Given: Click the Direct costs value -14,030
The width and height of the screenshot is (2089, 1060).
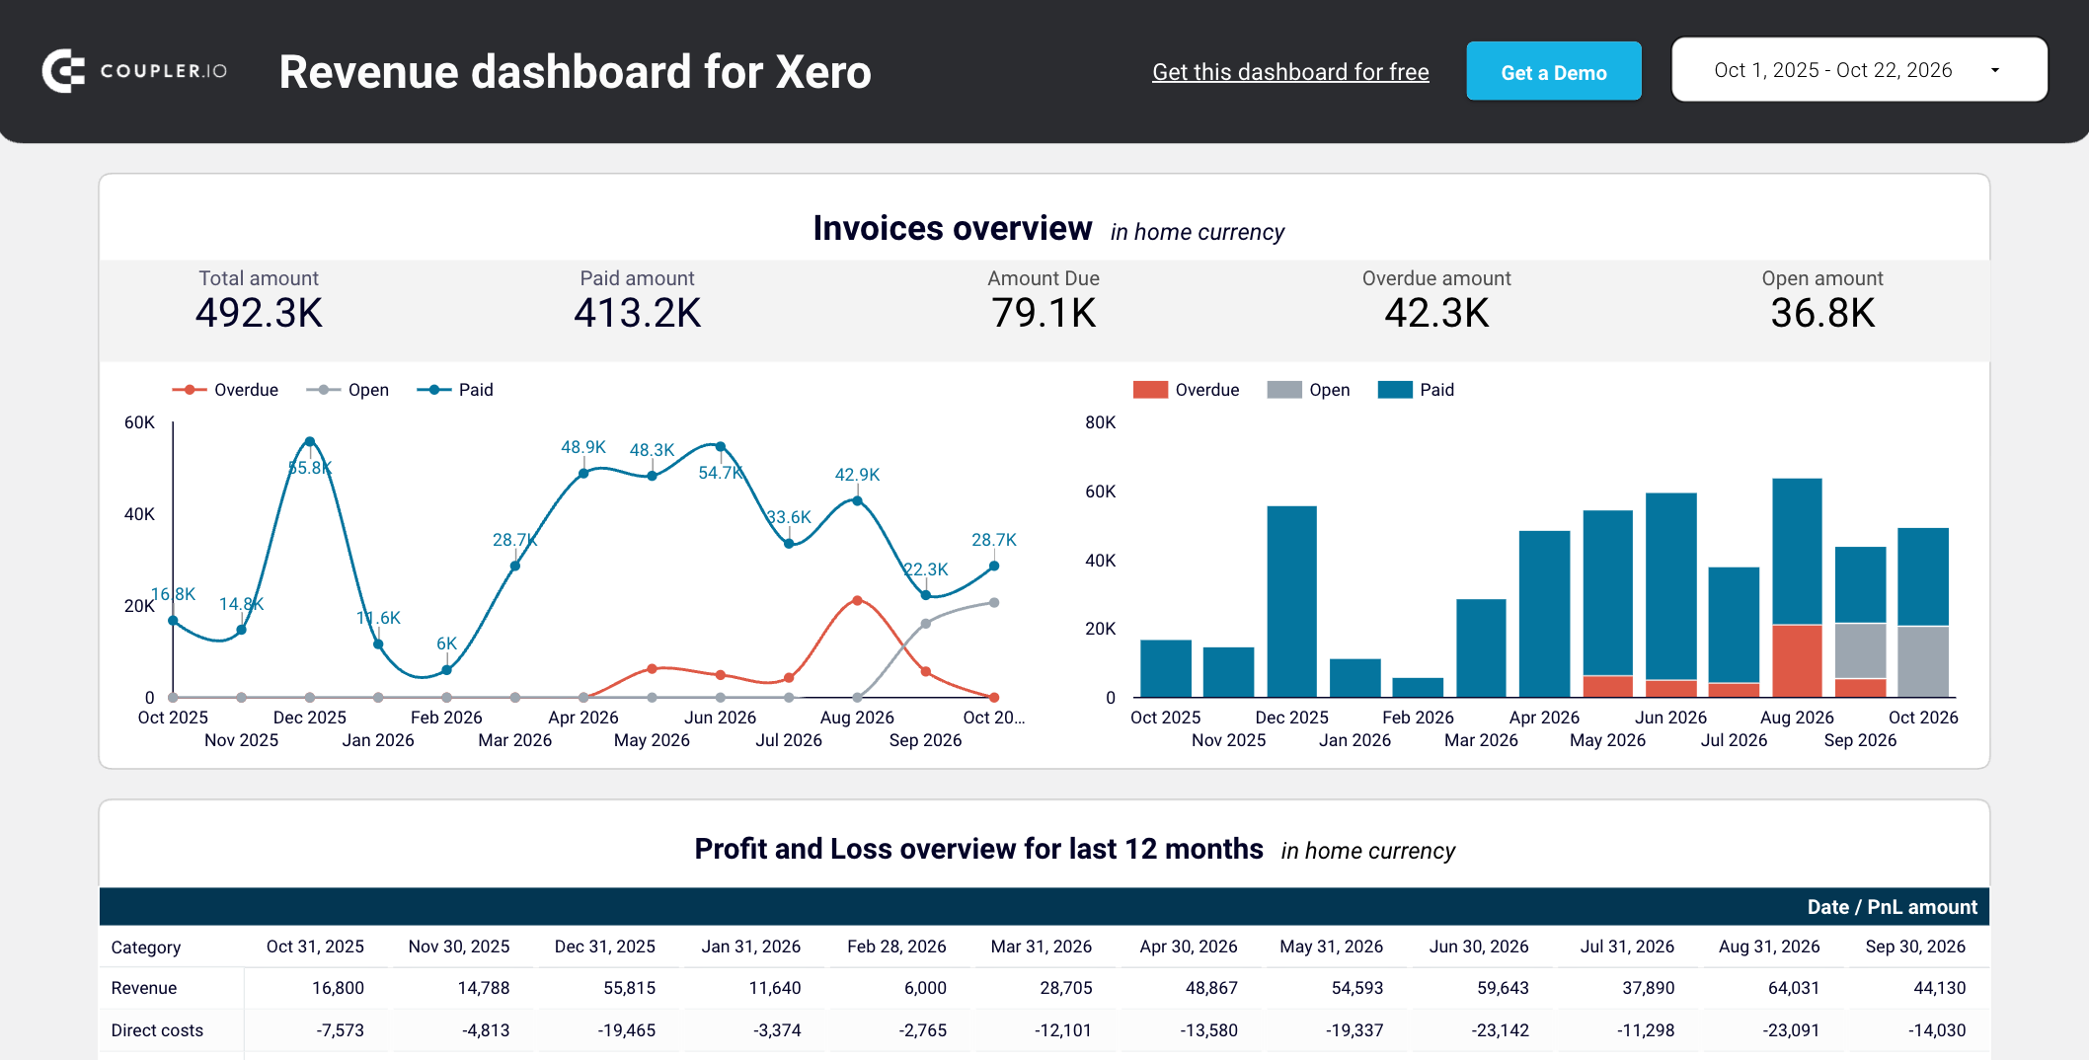Looking at the screenshot, I should click(x=1937, y=1030).
